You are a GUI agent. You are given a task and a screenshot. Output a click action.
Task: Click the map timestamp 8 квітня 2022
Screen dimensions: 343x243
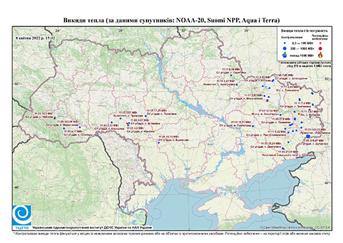35,38
